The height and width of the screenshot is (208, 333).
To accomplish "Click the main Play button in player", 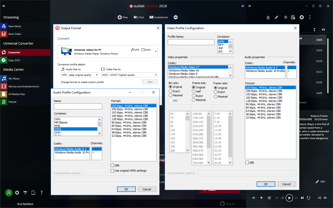I will (x=289, y=198).
